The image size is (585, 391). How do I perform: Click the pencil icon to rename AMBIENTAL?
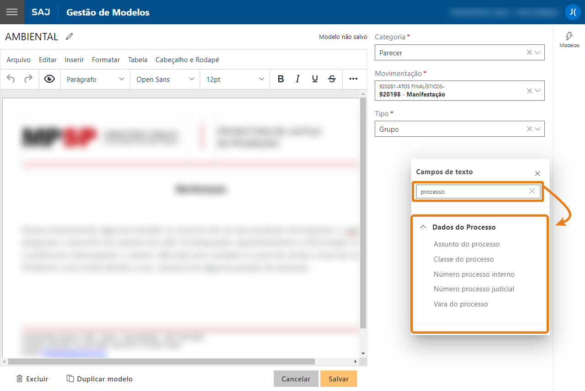pos(69,37)
